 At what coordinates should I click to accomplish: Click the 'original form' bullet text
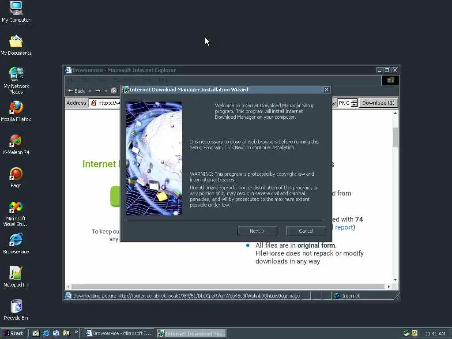pos(316,245)
